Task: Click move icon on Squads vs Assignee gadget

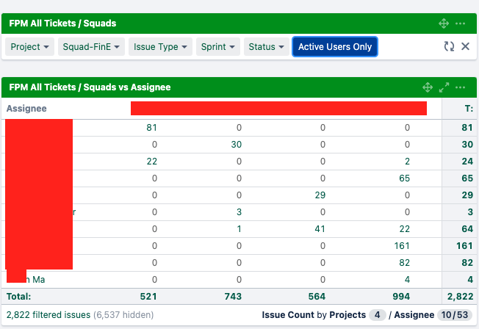Action: [x=428, y=87]
